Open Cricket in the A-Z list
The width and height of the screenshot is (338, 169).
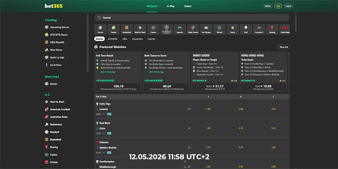point(51,162)
